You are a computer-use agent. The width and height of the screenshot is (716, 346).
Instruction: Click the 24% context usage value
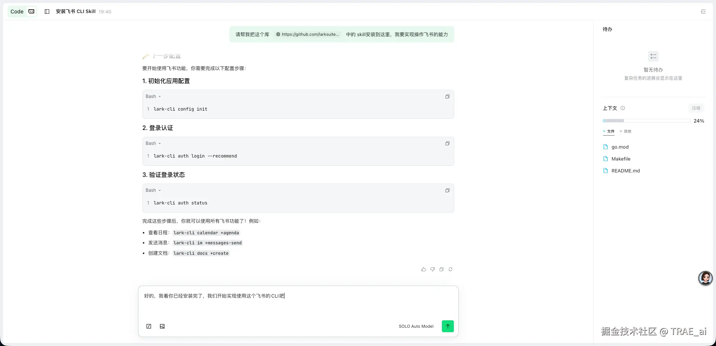click(x=699, y=121)
